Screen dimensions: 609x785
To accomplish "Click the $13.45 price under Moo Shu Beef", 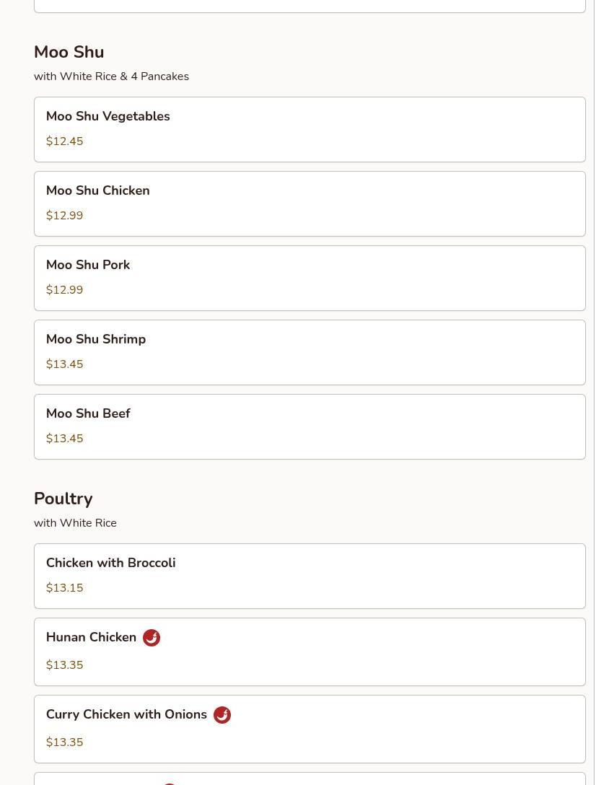I will 65,439.
